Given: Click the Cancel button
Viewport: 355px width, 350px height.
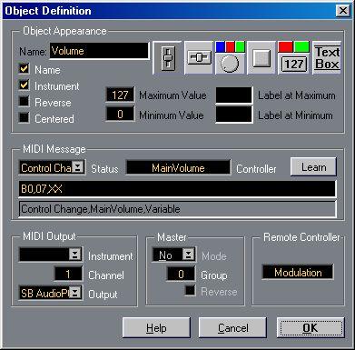Looking at the screenshot, I should click(232, 328).
